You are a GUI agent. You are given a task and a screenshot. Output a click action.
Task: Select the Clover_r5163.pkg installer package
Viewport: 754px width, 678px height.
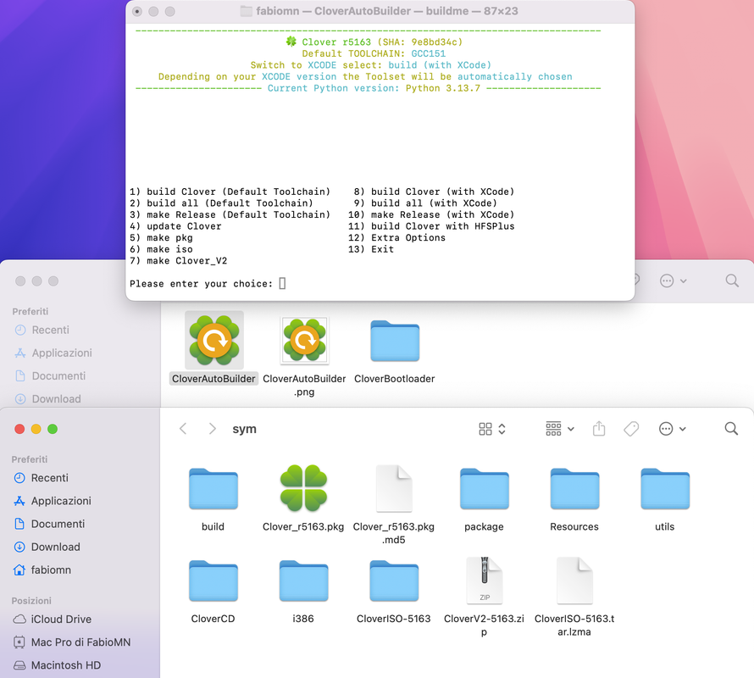[303, 488]
